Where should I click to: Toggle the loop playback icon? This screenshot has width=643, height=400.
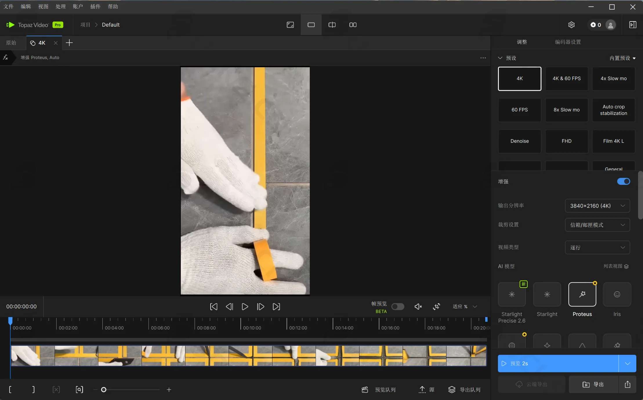click(436, 307)
